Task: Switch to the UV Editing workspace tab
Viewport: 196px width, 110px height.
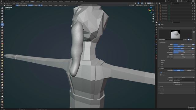Action: click(38, 1)
